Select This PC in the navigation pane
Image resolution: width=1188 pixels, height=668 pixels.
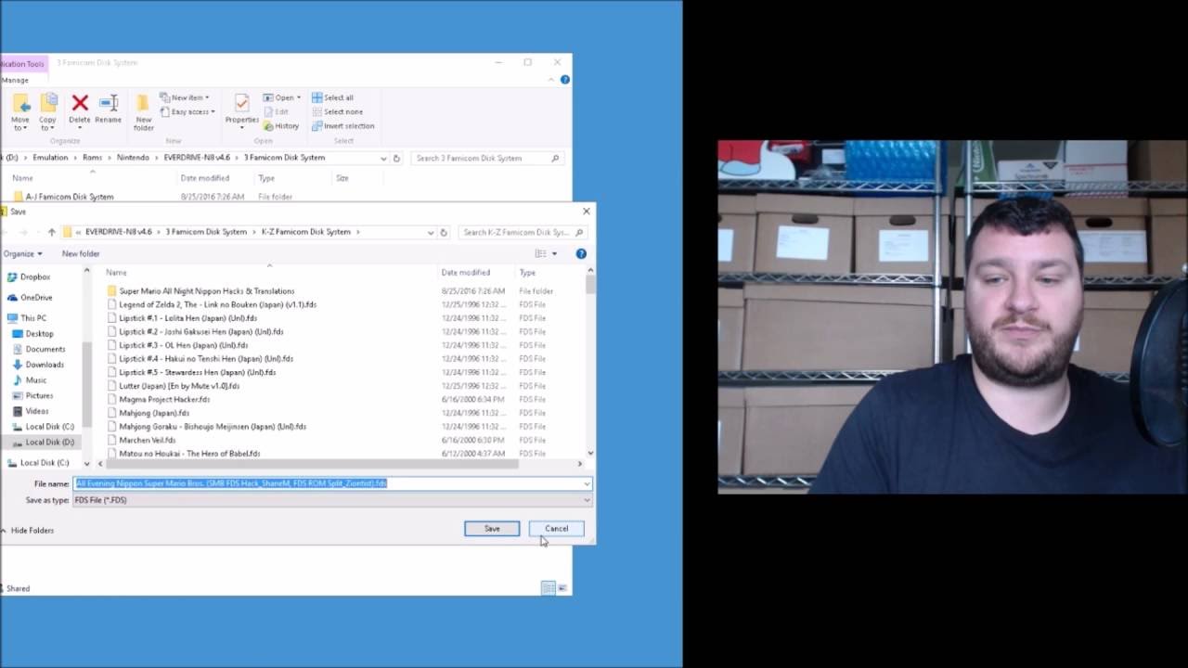(27, 317)
